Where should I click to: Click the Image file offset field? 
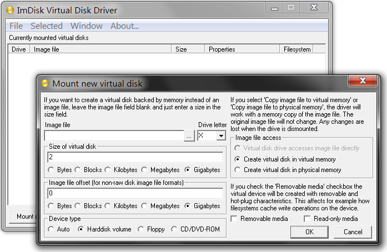pos(135,193)
